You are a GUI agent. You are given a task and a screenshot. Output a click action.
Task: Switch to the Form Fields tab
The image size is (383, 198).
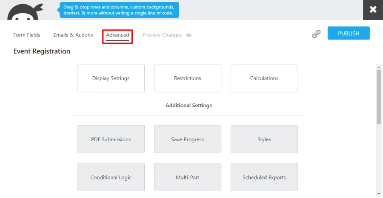27,35
